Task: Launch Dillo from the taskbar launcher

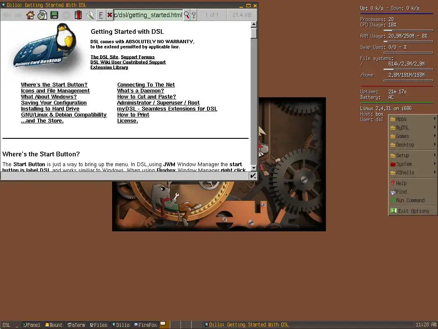Action: 121,325
